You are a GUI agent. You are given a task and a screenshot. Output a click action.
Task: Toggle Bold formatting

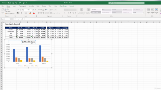coord(18,13)
